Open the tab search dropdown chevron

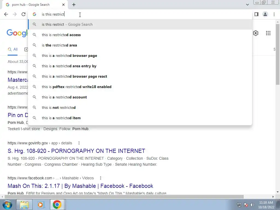point(247,5)
